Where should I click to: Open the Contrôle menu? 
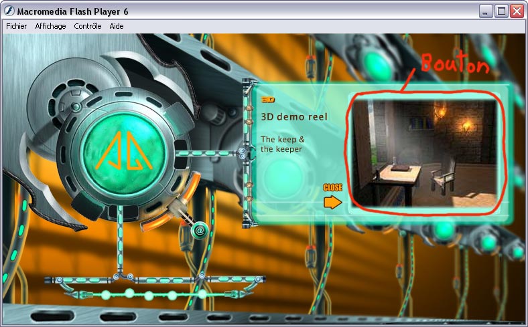pyautogui.click(x=88, y=26)
